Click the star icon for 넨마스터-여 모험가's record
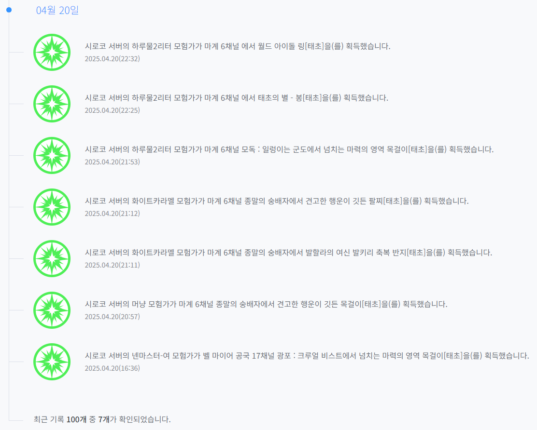This screenshot has width=537, height=430. point(52,362)
